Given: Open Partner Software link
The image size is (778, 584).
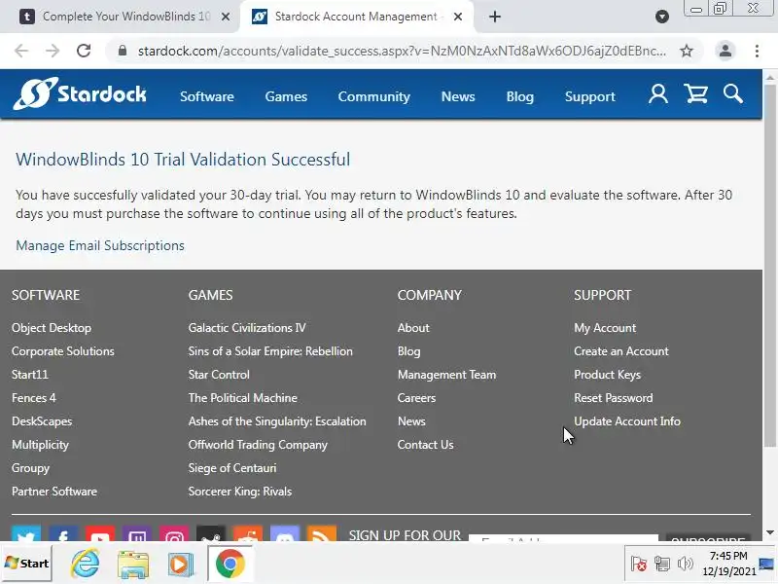Looking at the screenshot, I should click(x=54, y=492).
